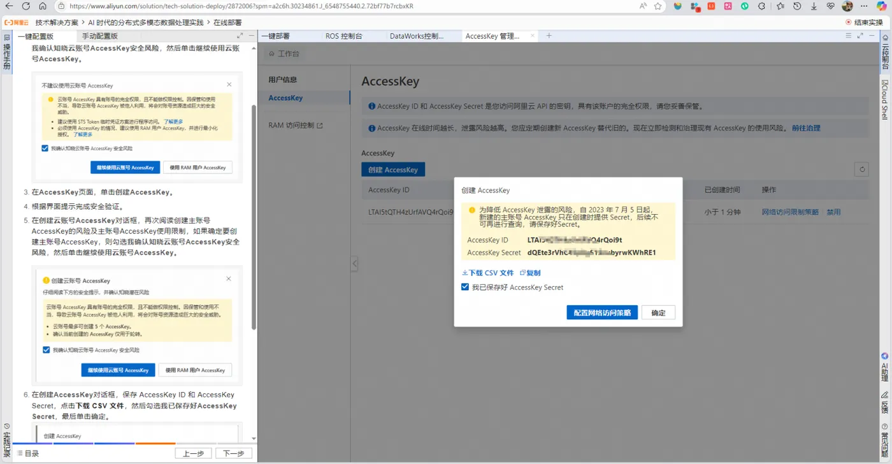Open the AI助理 side panel
This screenshot has width=892, height=464.
[x=884, y=366]
